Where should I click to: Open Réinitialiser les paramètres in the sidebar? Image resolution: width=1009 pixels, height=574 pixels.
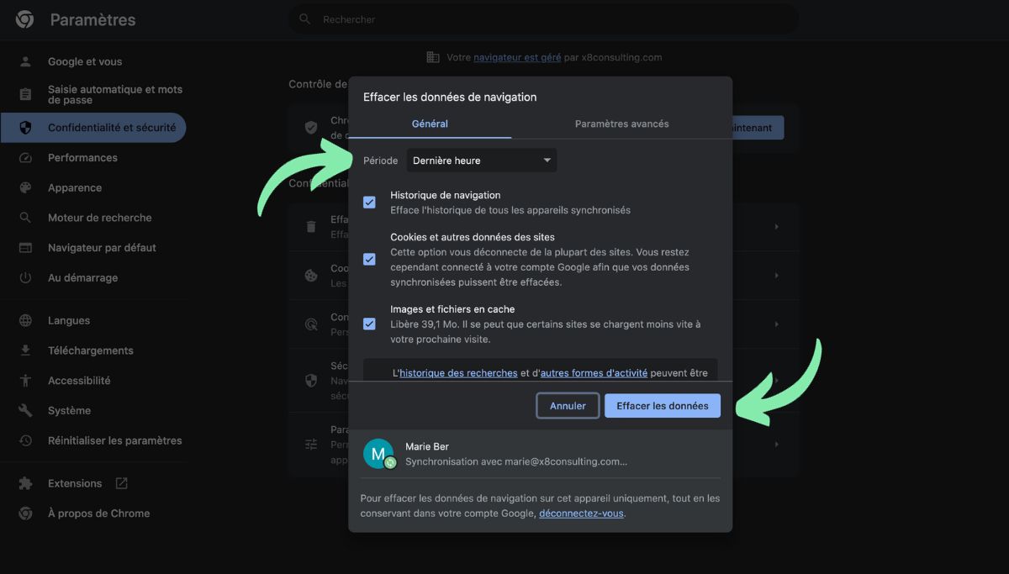114,440
